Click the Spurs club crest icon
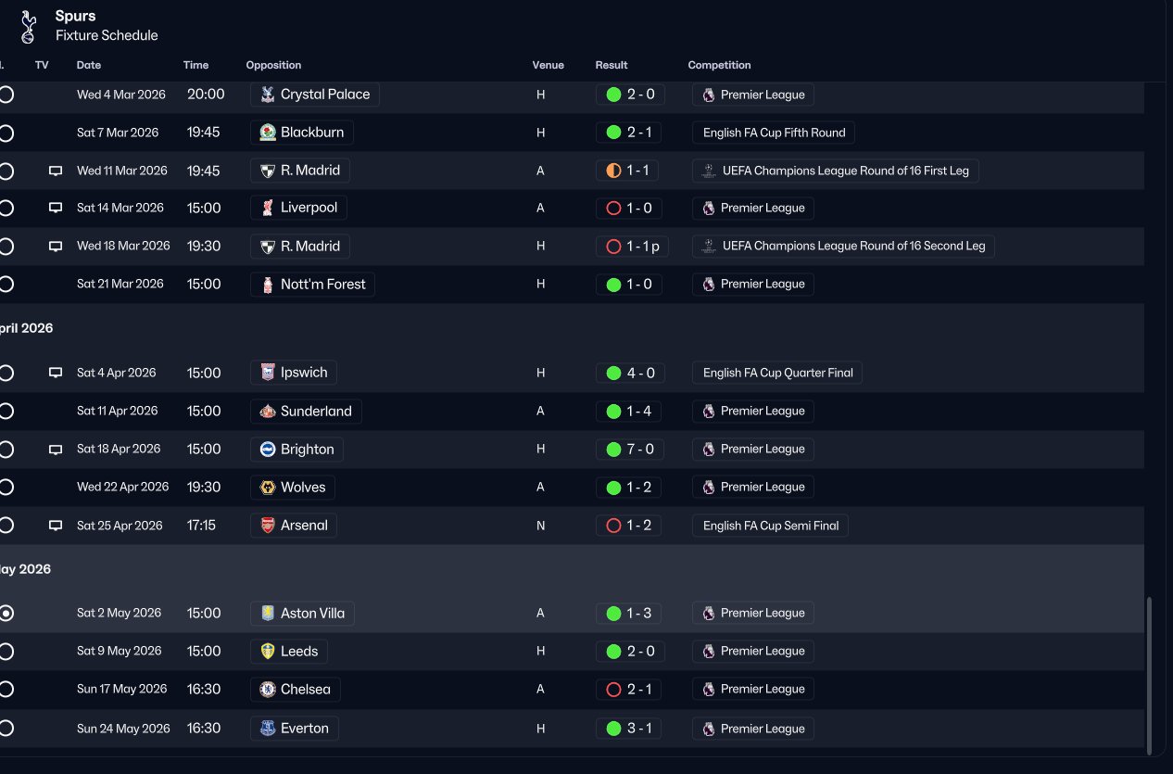Image resolution: width=1173 pixels, height=774 pixels. click(28, 26)
